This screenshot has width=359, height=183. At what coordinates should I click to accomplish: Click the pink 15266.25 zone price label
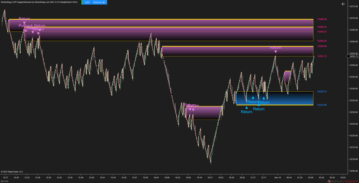coord(322,27)
